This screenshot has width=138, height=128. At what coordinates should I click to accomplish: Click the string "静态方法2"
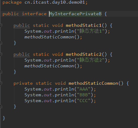(91, 60)
